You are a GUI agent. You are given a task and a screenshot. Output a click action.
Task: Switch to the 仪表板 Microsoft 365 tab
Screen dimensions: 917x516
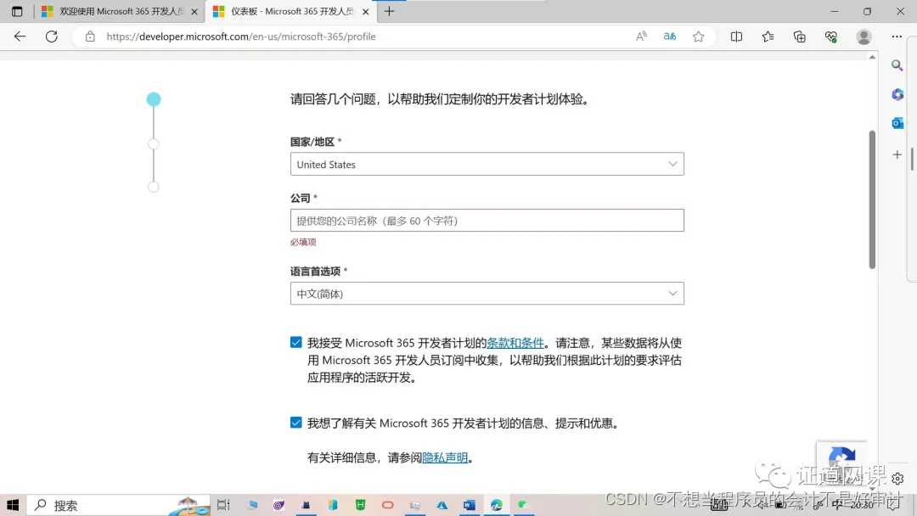pyautogui.click(x=290, y=12)
